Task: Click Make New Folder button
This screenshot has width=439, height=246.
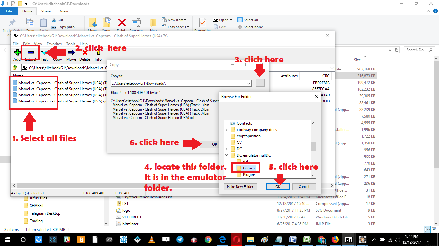Action: point(240,186)
